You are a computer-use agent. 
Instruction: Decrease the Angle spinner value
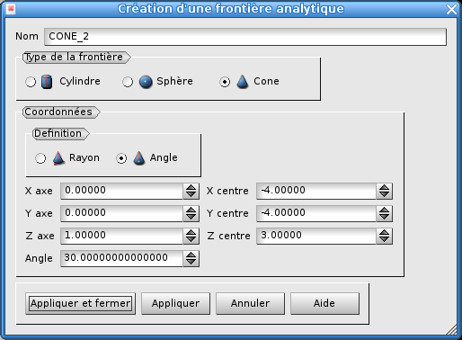[191, 262]
